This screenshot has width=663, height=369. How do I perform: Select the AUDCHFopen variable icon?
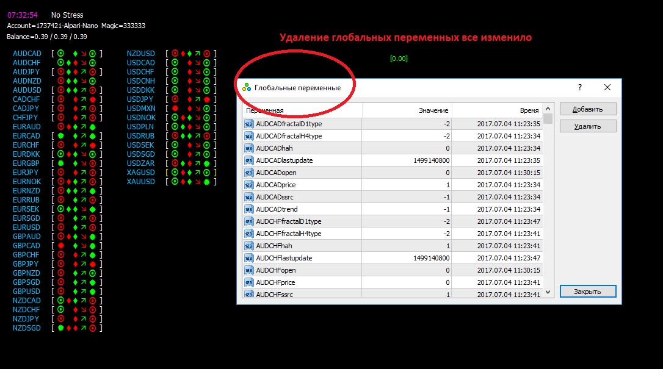point(248,271)
